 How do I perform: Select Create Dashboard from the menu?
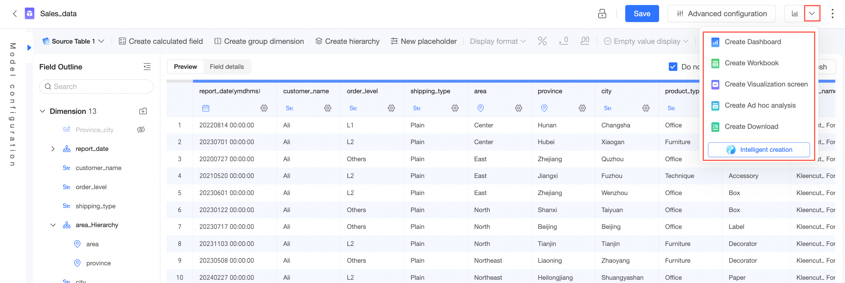pyautogui.click(x=752, y=42)
